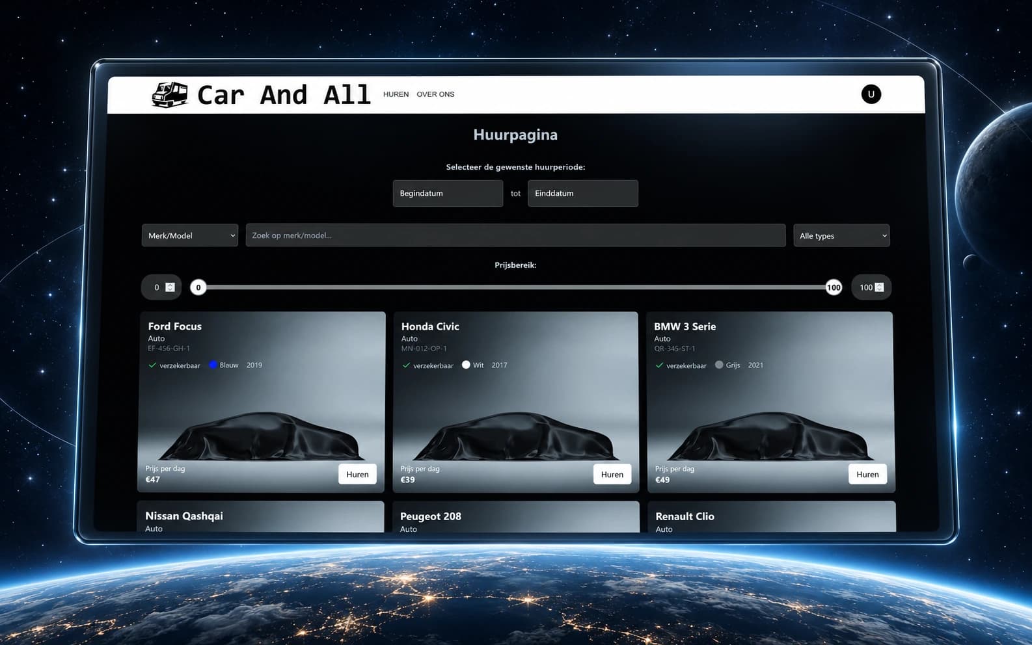Click the white color dot on Honda Civic
Image resolution: width=1032 pixels, height=645 pixels.
(x=466, y=365)
